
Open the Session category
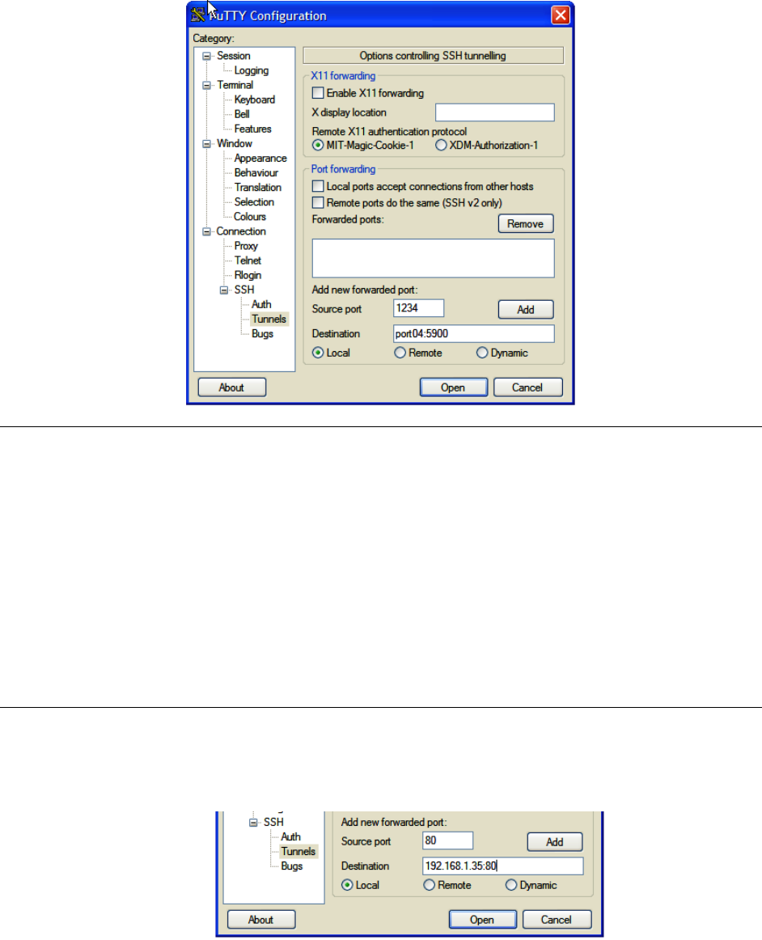pos(233,56)
